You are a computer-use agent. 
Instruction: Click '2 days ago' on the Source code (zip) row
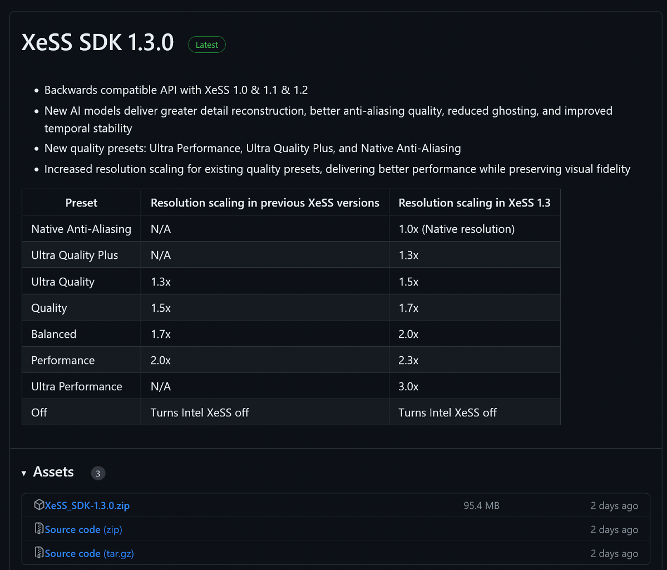pyautogui.click(x=614, y=529)
